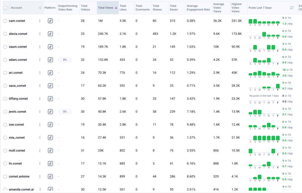This screenshot has height=193, width=302.
Task: Click the search icon in Account header
Action: [x=40, y=8]
